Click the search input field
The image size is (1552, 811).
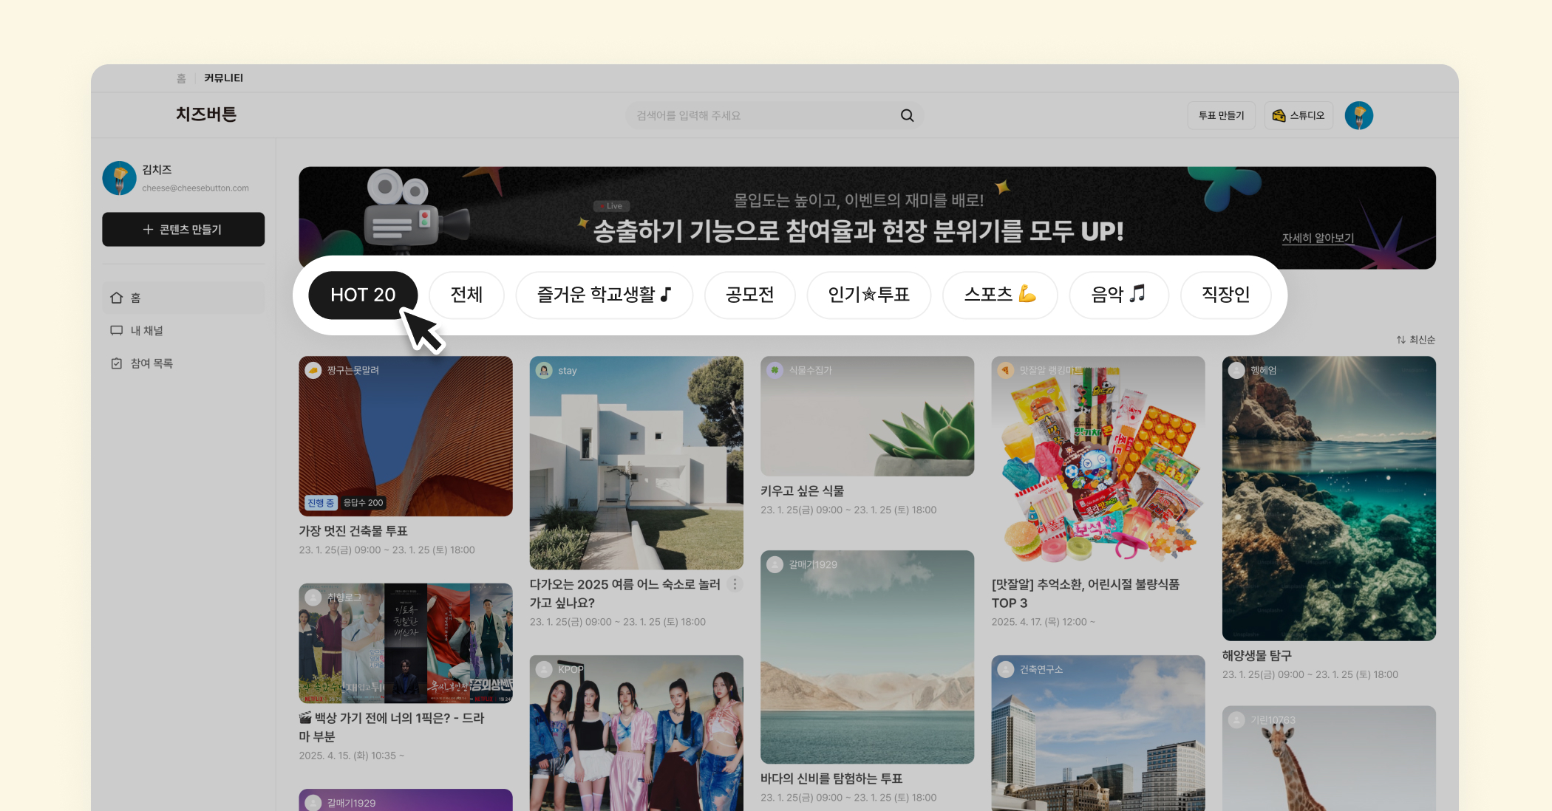point(761,115)
